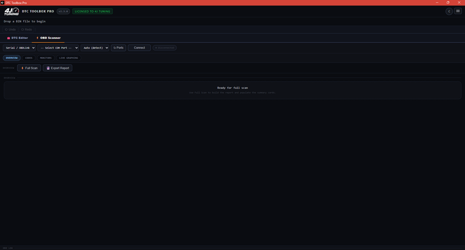Click the Licensed to 4J Tuning badge

[x=92, y=11]
